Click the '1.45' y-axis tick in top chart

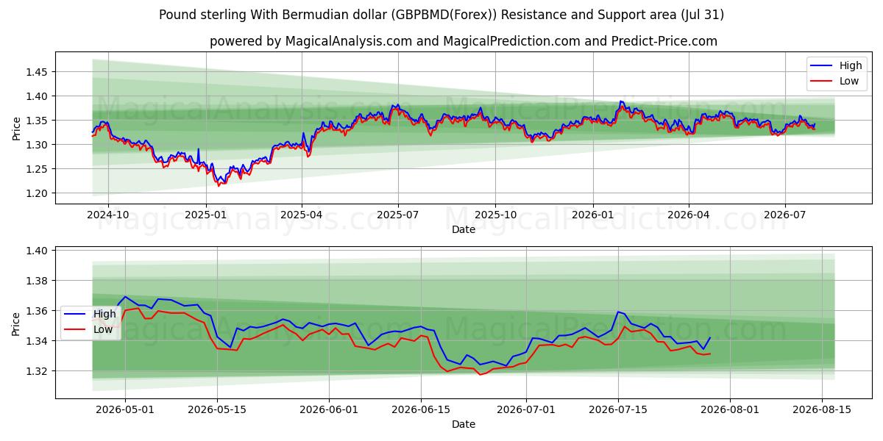(x=38, y=72)
